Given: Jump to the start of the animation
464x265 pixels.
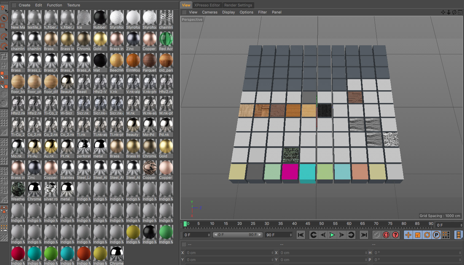Looking at the screenshot, I should [x=301, y=235].
